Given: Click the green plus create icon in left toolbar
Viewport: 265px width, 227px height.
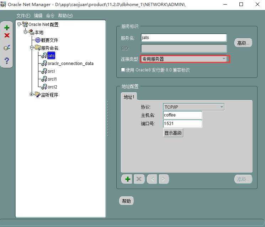Looking at the screenshot, I should [7, 28].
